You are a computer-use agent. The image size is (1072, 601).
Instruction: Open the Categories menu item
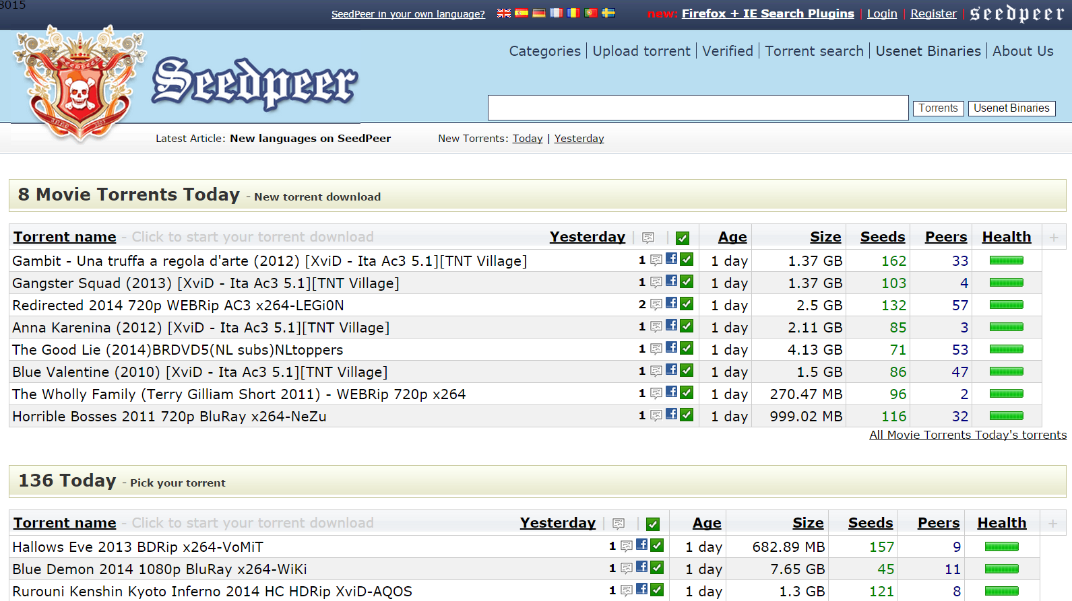(x=544, y=51)
